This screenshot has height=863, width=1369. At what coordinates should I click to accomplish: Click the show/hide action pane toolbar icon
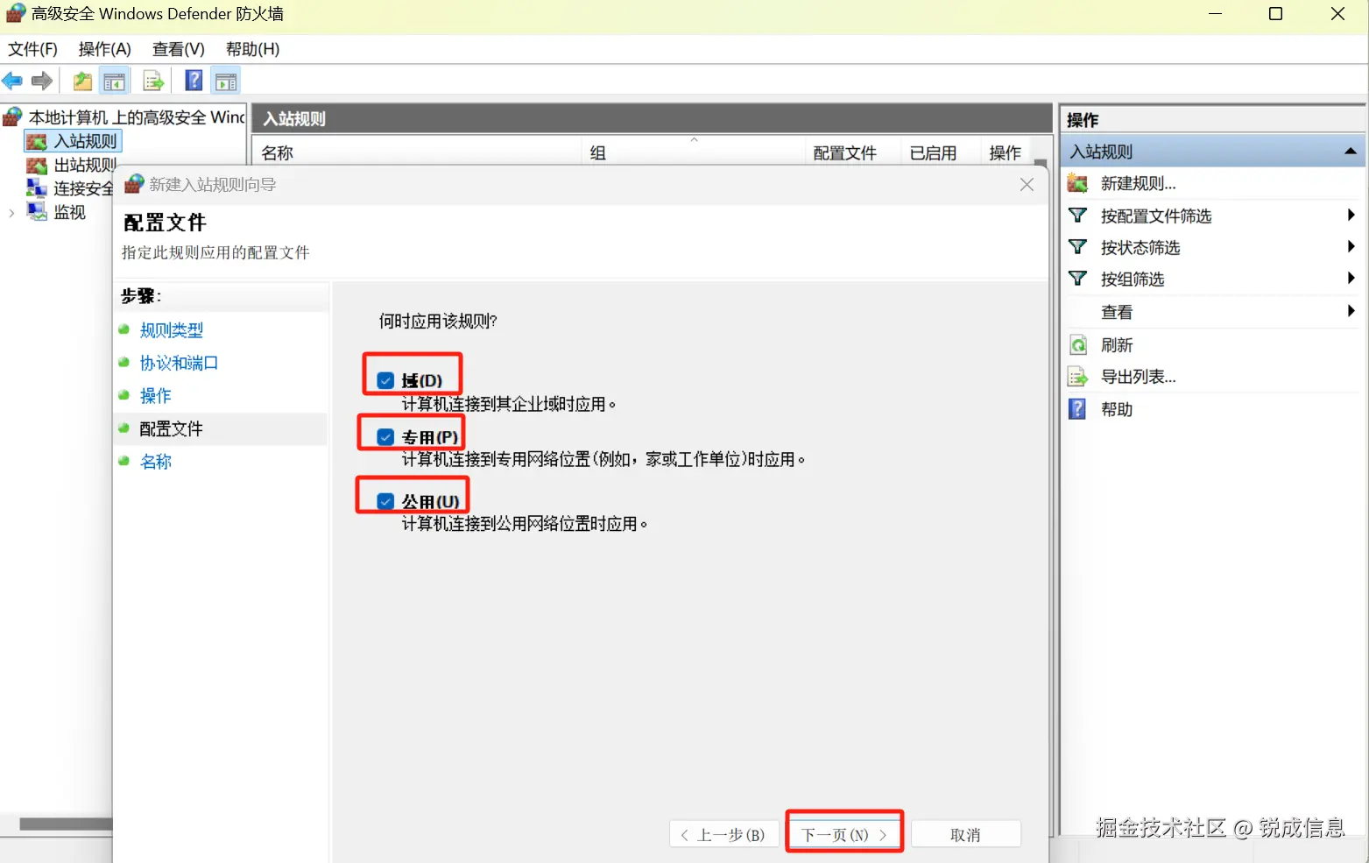click(226, 81)
